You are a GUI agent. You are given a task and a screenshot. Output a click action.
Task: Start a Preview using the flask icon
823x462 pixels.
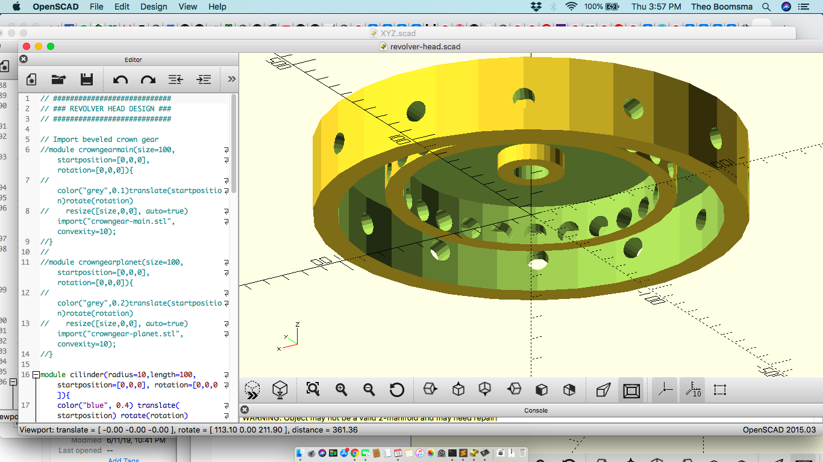coord(252,389)
